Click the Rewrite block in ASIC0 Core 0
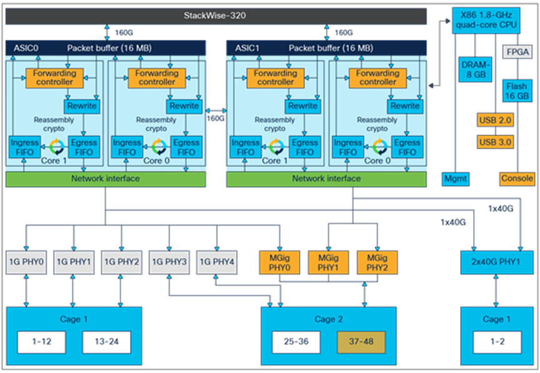The image size is (540, 373). 184,106
